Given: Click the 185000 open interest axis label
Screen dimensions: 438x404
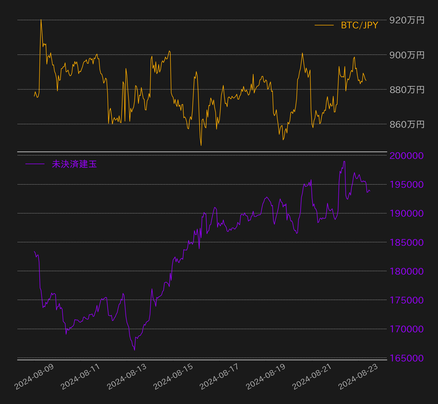Looking at the screenshot, I should (x=407, y=243).
